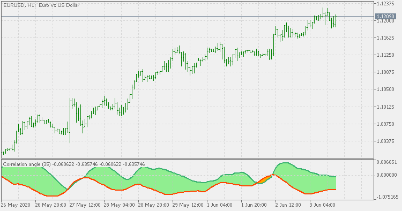Image resolution: width=402 pixels, height=211 pixels.
Task: Click the chart title 'EURUSD, H1: Euro vs US Dollar'
Action: click(x=41, y=5)
